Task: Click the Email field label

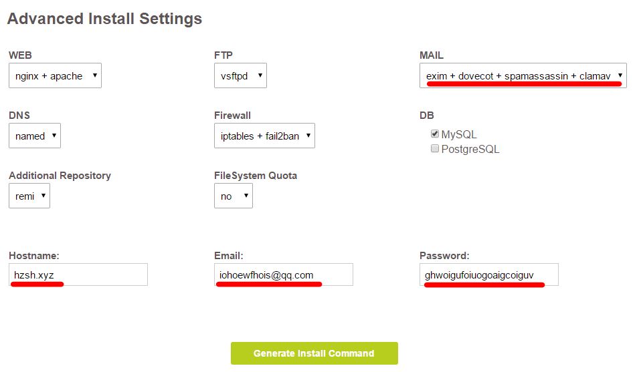Action: point(228,256)
